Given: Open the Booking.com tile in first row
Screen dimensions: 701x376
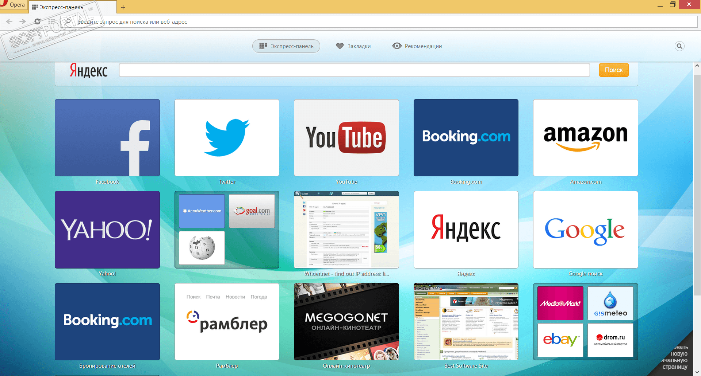Looking at the screenshot, I should click(466, 138).
